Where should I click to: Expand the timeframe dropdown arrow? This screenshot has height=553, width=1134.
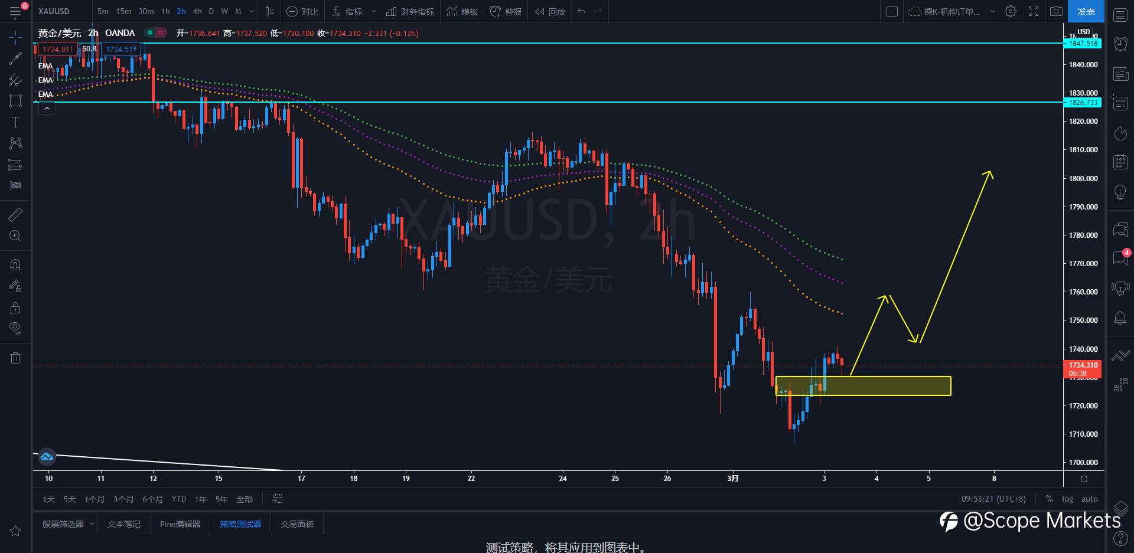pos(252,11)
